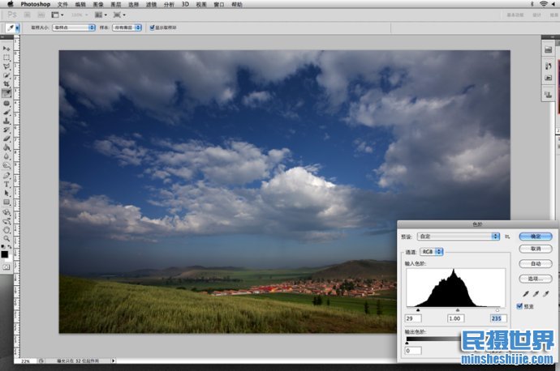
Task: Click the gamma field showing 1.00
Action: point(456,318)
